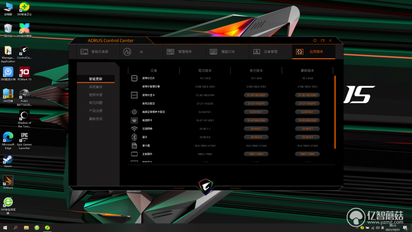Click latest version 27.21.14.6275 button
The width and height of the screenshot is (412, 232).
[307, 104]
